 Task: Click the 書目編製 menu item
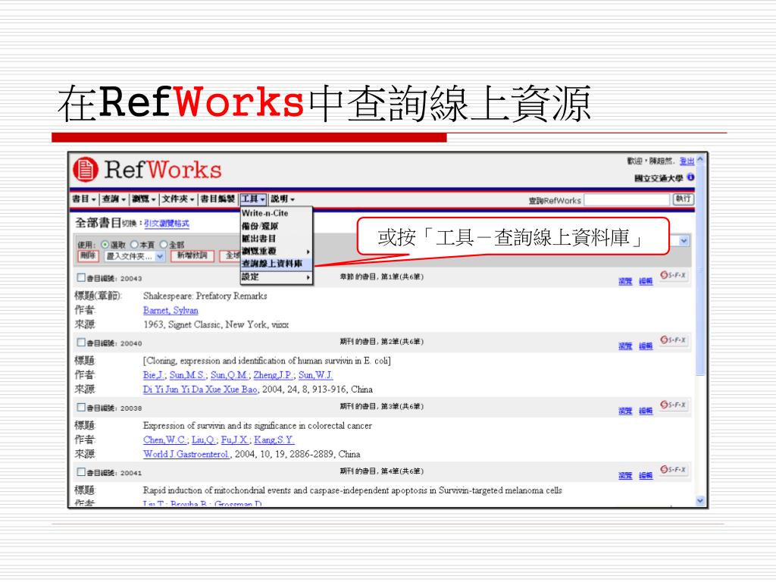pyautogui.click(x=217, y=199)
